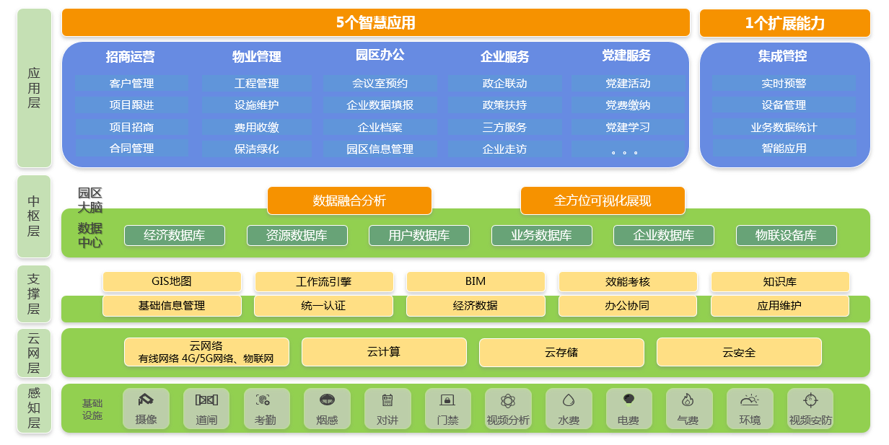Click the 经济数据库 box
The width and height of the screenshot is (889, 445).
point(175,235)
